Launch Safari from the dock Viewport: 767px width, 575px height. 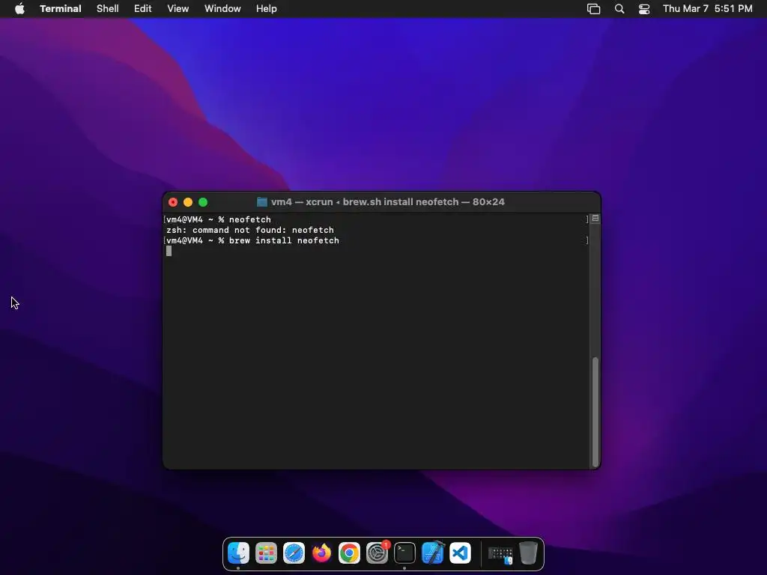click(x=294, y=553)
